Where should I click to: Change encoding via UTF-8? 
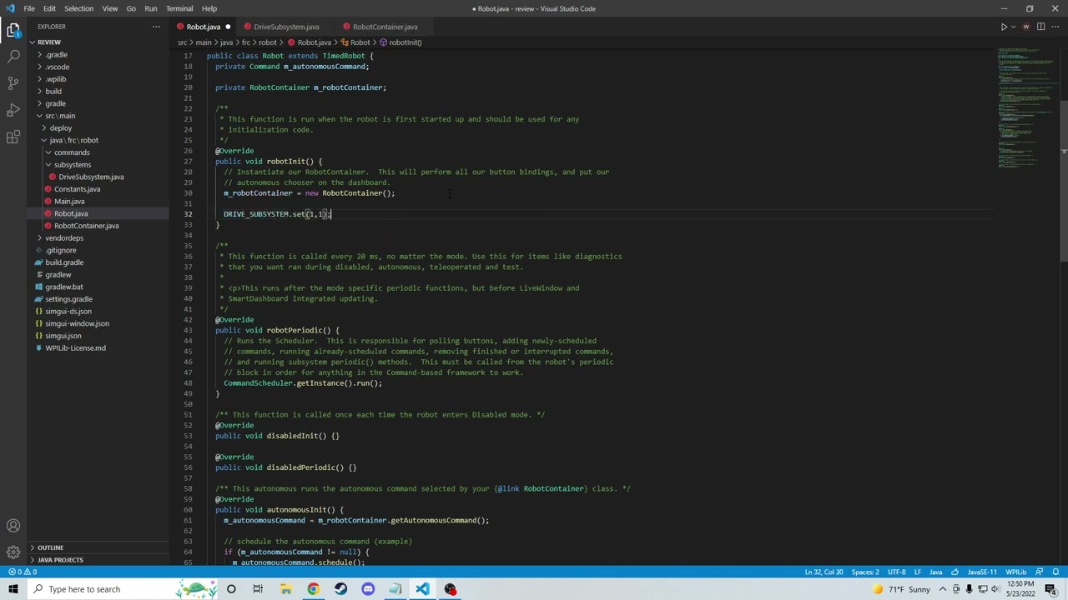[897, 572]
